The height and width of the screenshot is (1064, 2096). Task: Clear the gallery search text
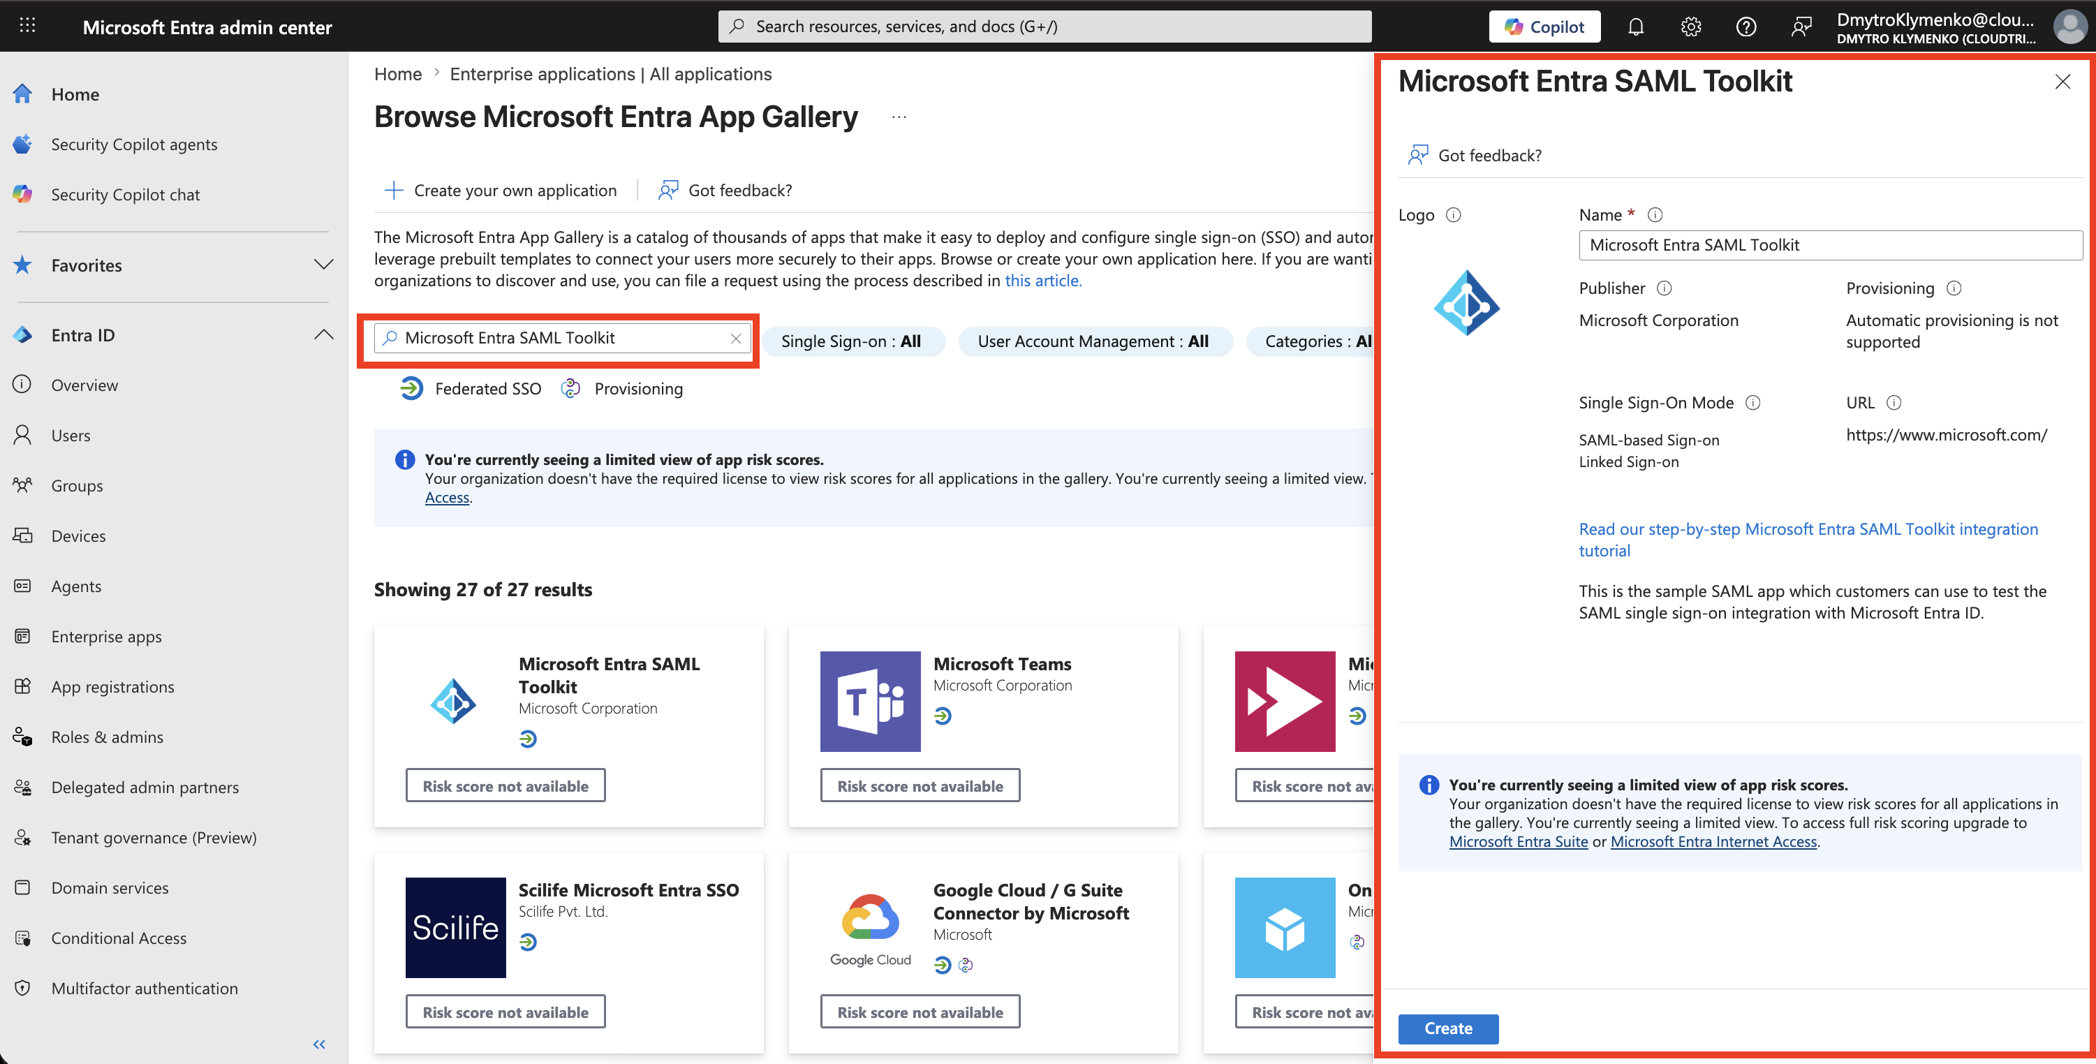pos(735,339)
